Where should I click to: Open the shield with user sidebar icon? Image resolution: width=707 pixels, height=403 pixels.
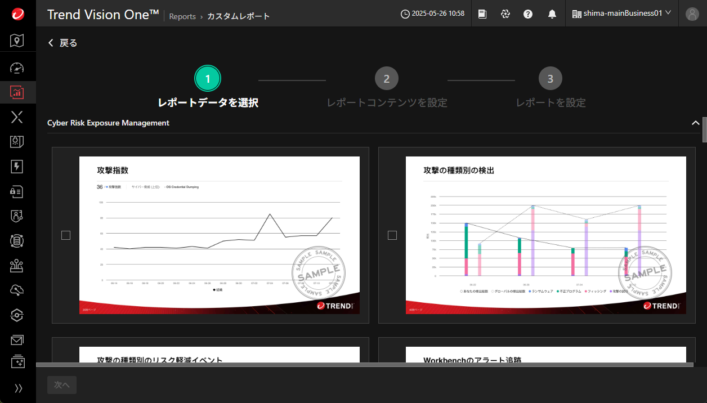tap(17, 216)
